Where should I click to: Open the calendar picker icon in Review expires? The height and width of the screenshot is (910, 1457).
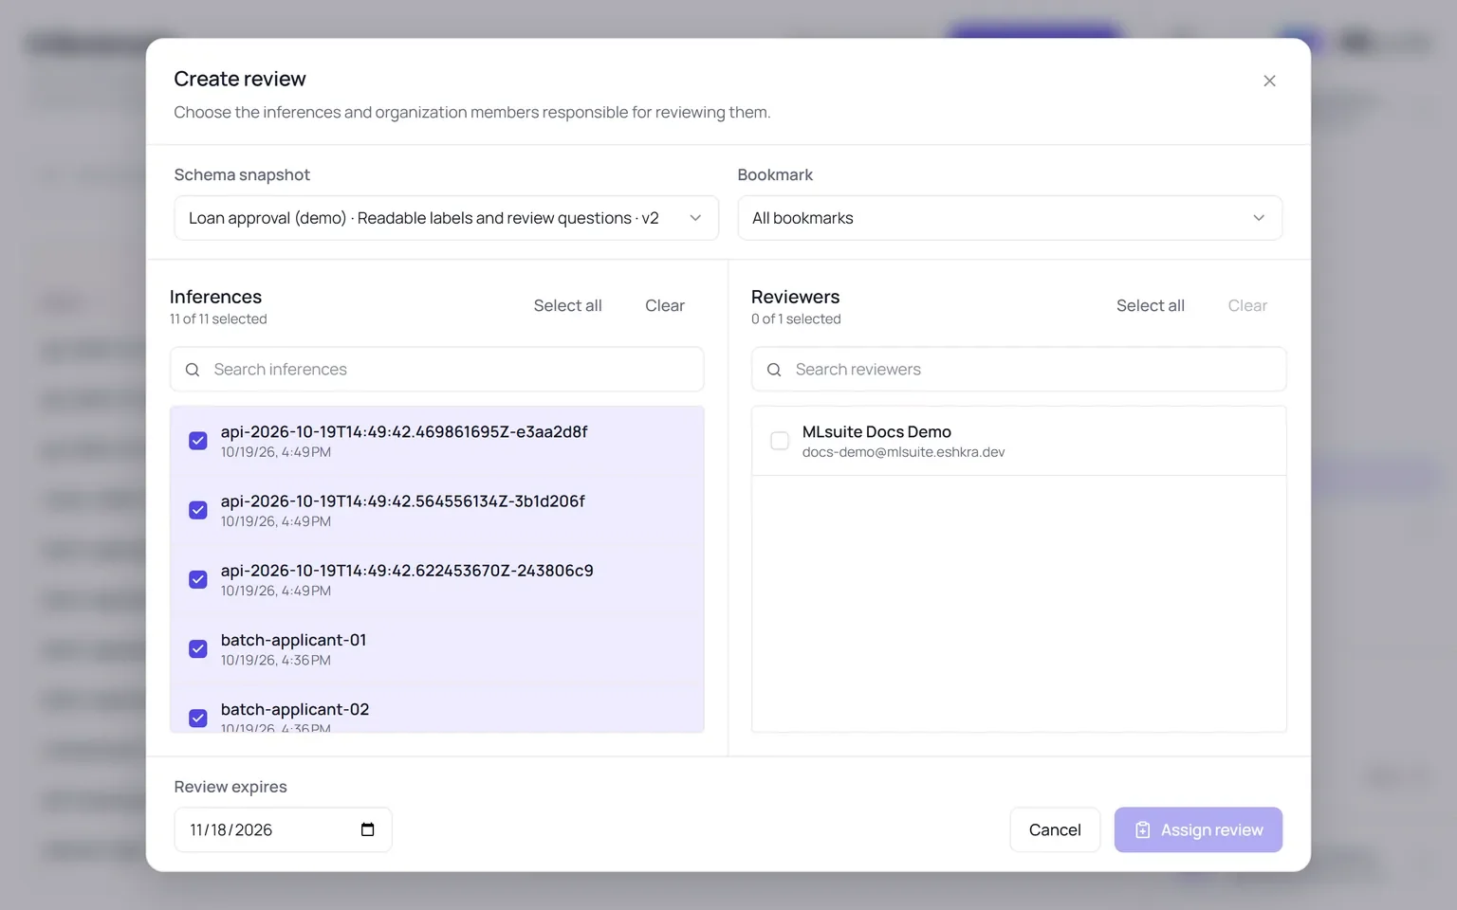[368, 829]
